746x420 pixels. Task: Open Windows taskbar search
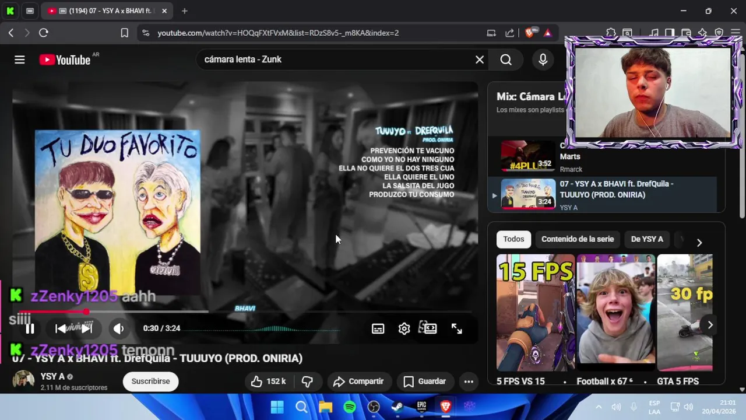(301, 407)
